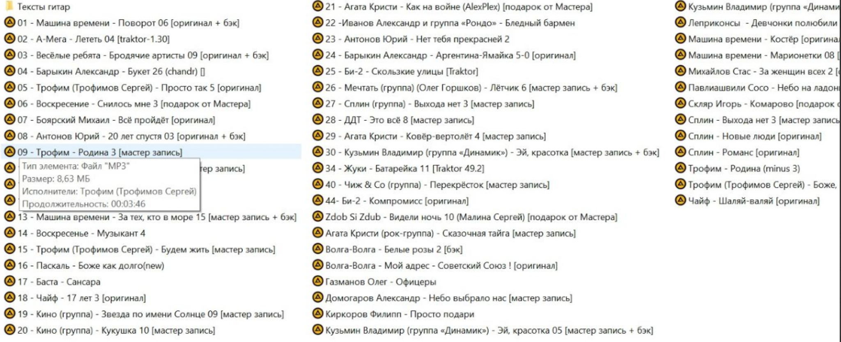The height and width of the screenshot is (342, 841).
Task: Click the icon beside 02 - А-Мега - Лететь
Action: [x=9, y=39]
